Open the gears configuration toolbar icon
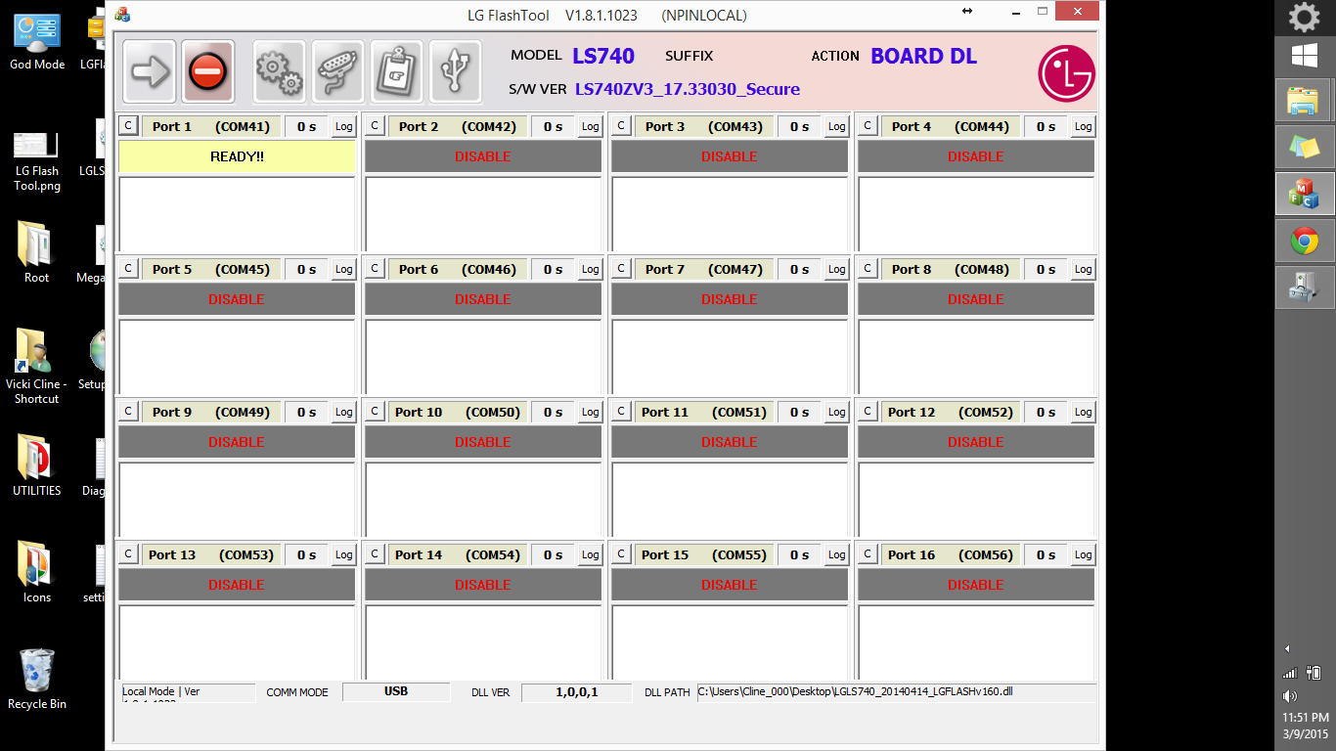The image size is (1336, 751). tap(279, 71)
